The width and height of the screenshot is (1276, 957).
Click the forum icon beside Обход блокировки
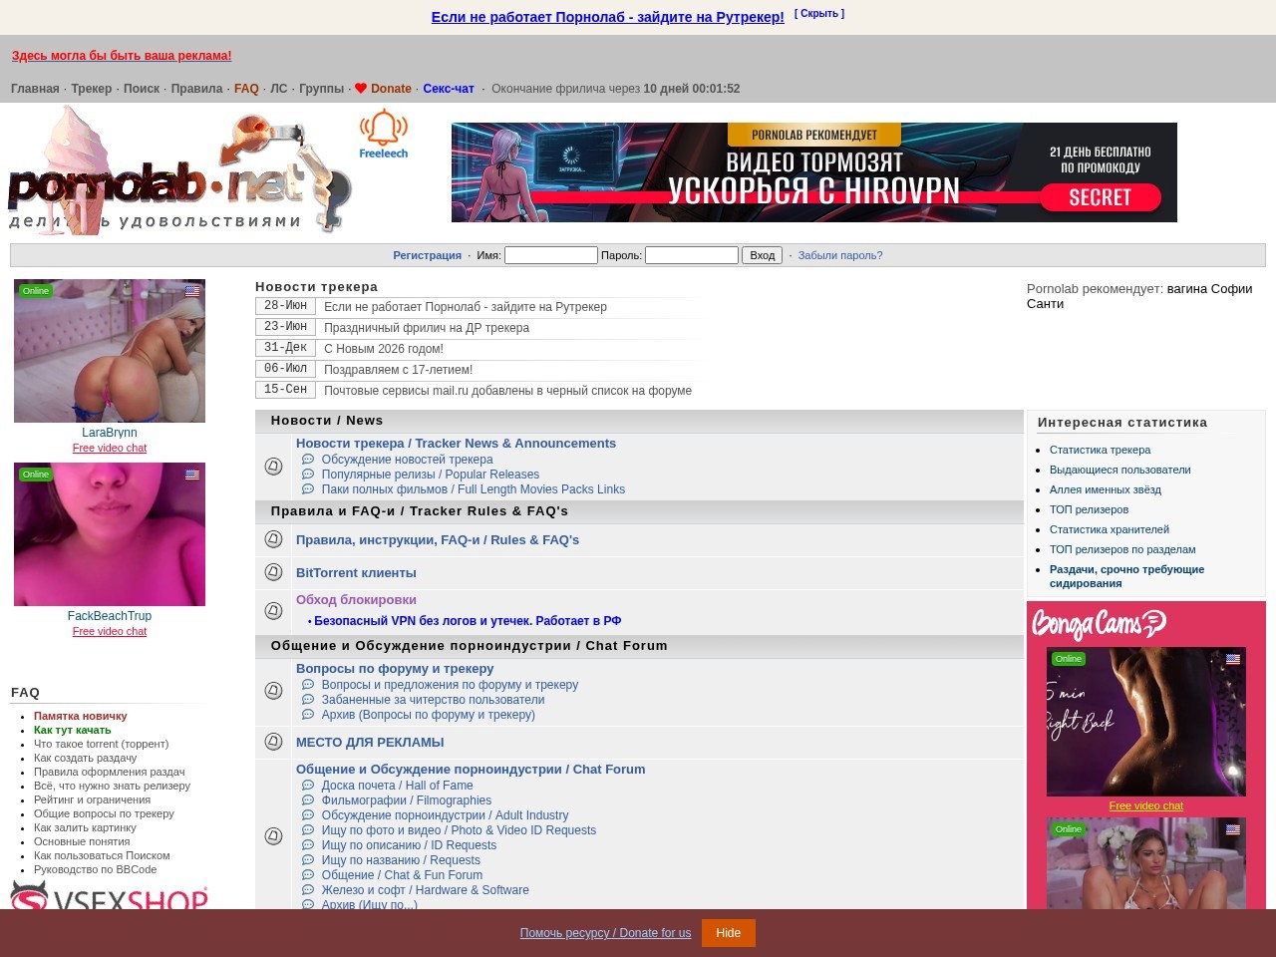(x=273, y=610)
